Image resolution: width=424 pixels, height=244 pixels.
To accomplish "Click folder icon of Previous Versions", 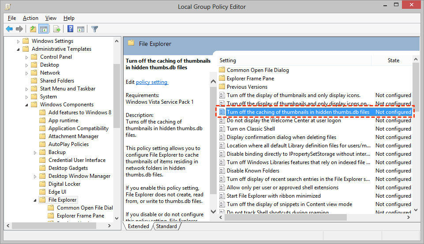I will tap(222, 87).
